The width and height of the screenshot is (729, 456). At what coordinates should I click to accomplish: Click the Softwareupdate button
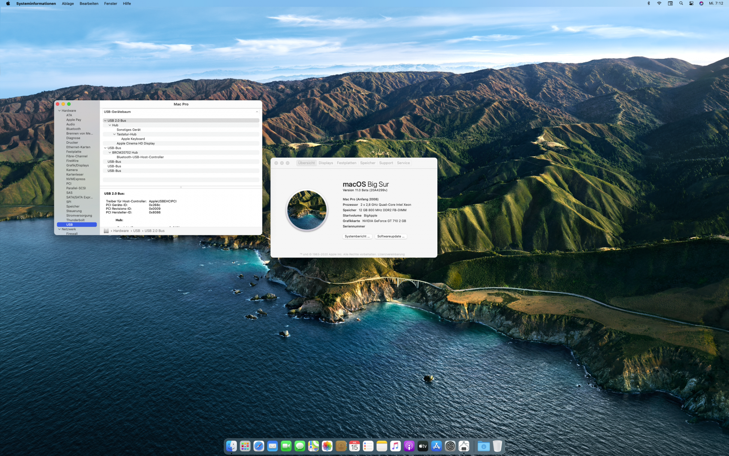[391, 236]
